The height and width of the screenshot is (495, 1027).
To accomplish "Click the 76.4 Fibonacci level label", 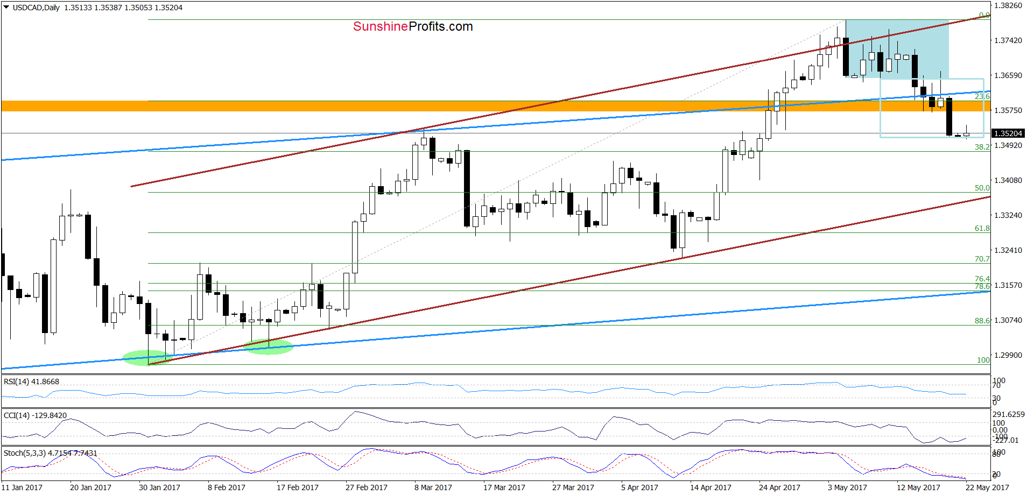I will tap(982, 279).
